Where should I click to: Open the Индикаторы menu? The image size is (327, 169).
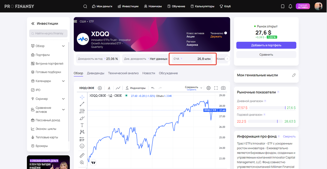tap(135, 88)
